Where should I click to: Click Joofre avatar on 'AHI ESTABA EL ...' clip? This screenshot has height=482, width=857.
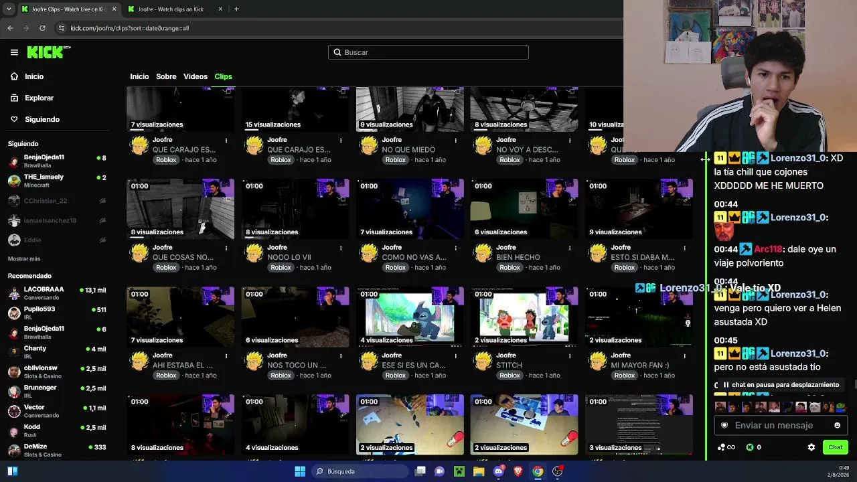[x=139, y=362]
